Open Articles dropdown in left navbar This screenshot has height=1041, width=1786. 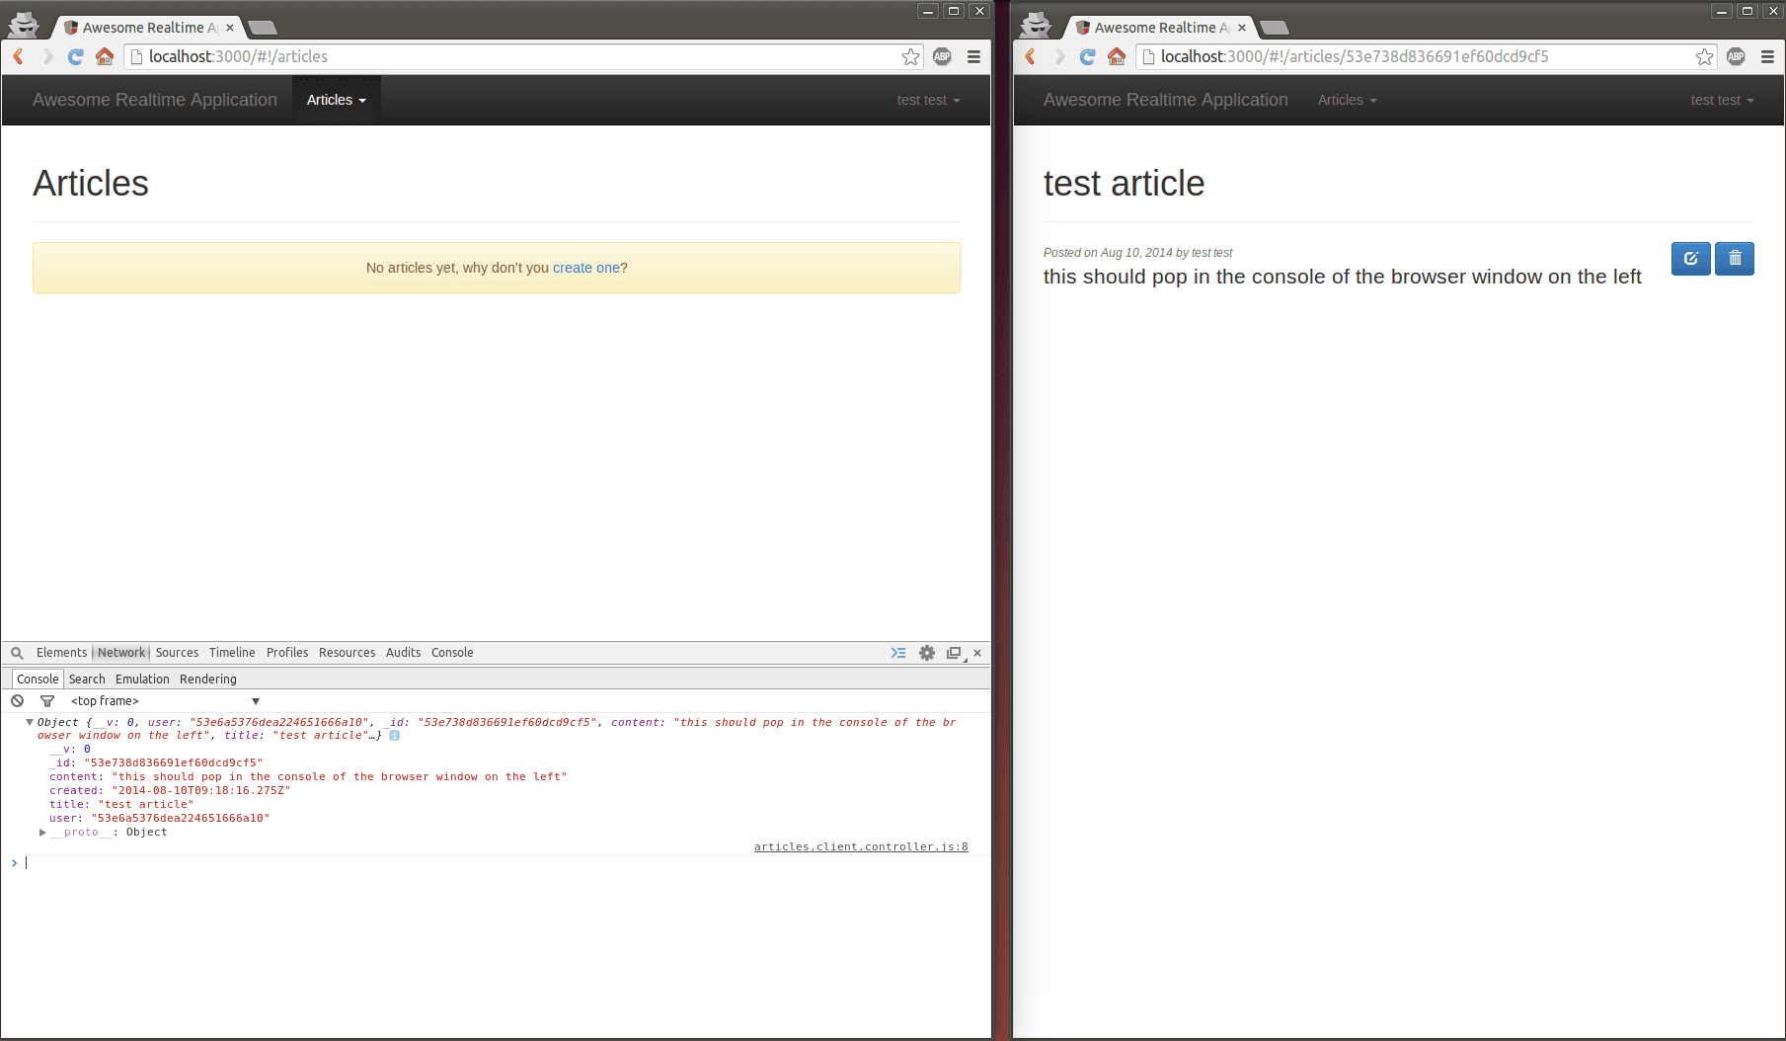click(x=336, y=100)
